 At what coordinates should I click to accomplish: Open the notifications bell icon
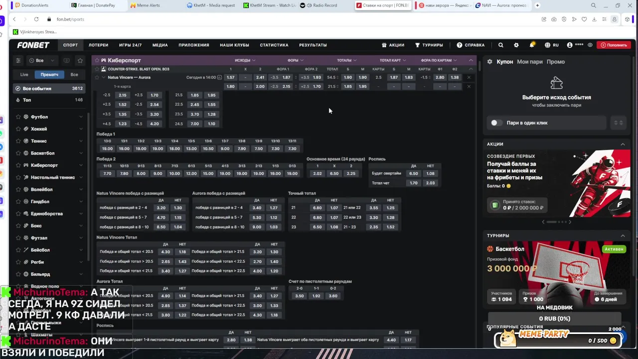532,45
